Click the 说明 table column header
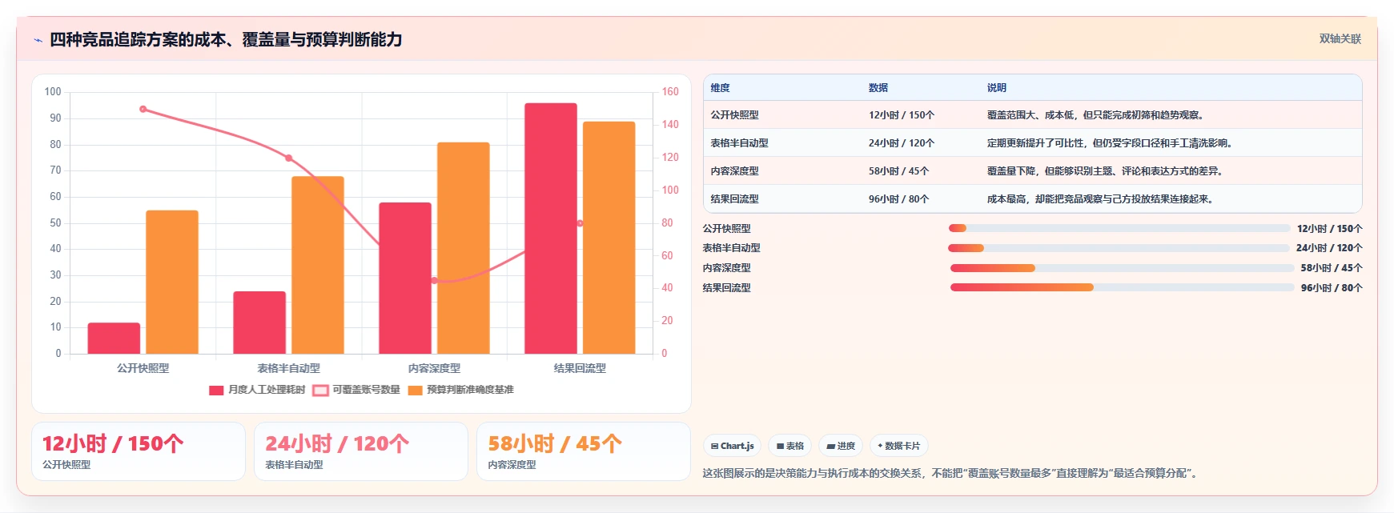The image size is (1394, 513). point(997,88)
